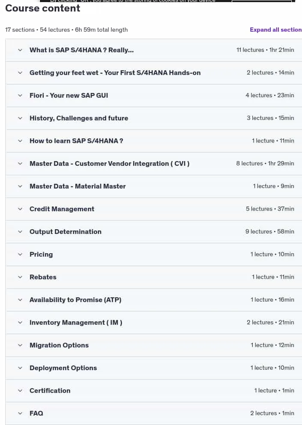Screen dimensions: 302x425
Task: Open the 'Deployment Options' section
Action: point(154,368)
